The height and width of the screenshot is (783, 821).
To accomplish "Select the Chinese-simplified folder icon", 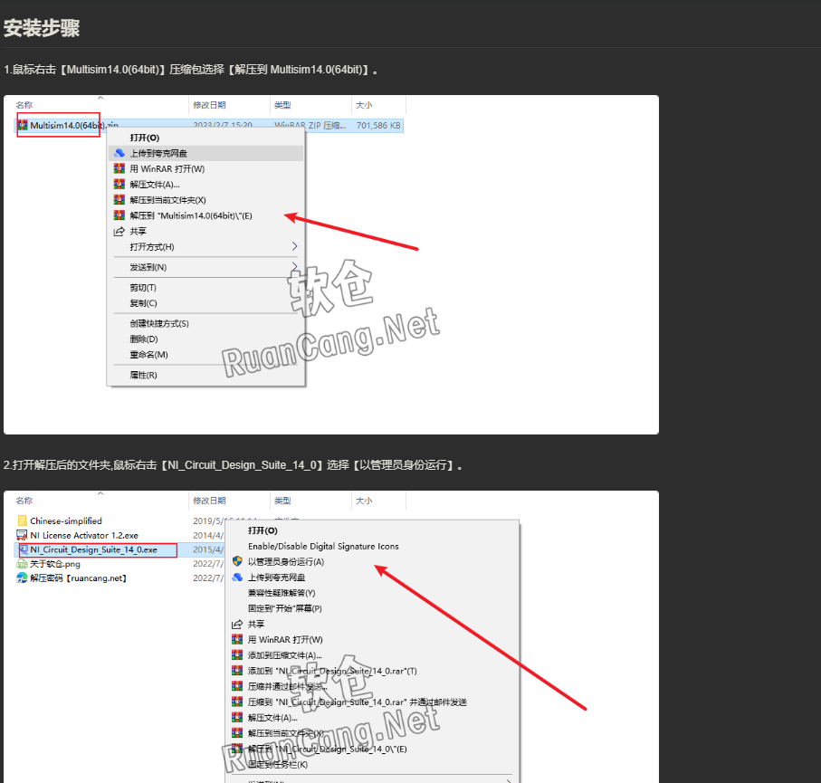I will click(x=22, y=520).
